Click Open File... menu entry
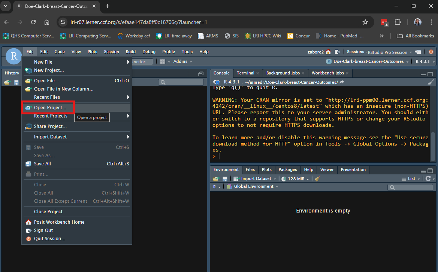Screen dimensions: 438x272 point(76,80)
